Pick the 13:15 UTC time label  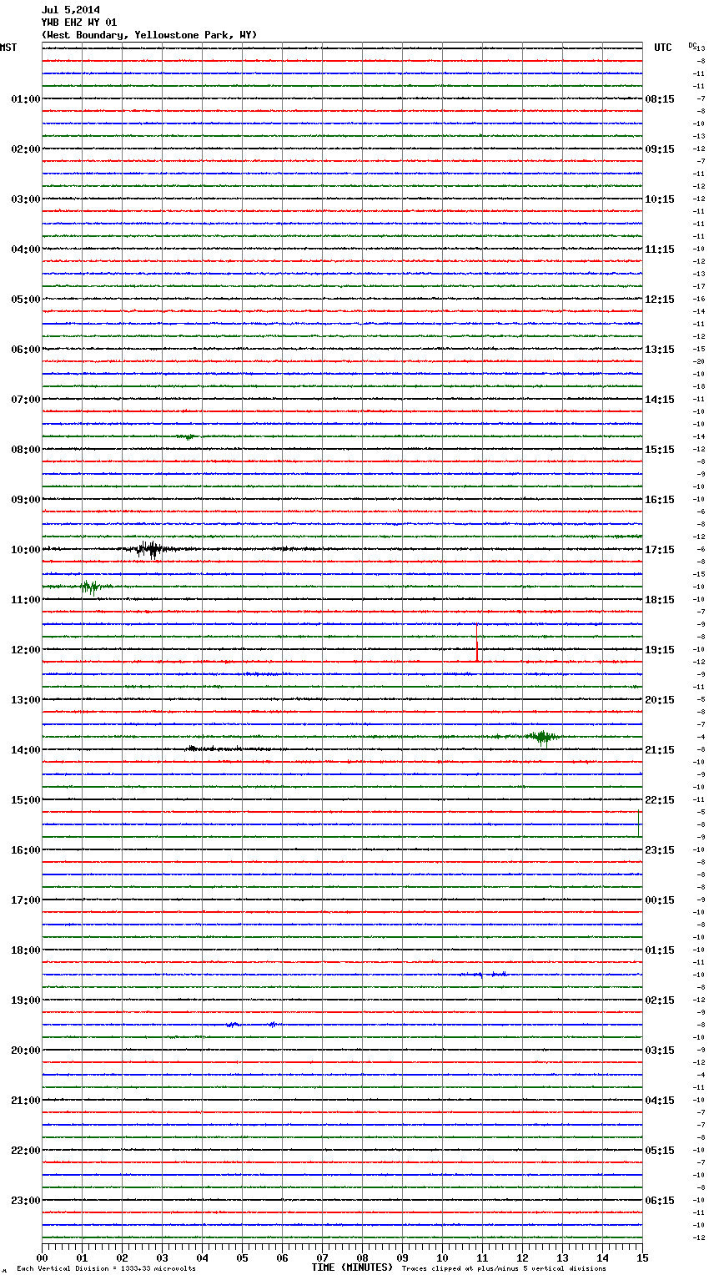coord(660,350)
